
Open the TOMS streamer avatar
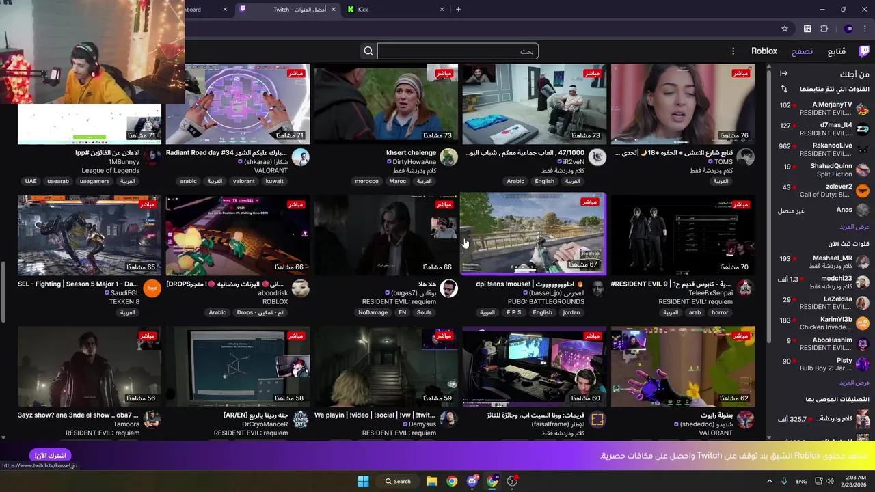(x=745, y=157)
